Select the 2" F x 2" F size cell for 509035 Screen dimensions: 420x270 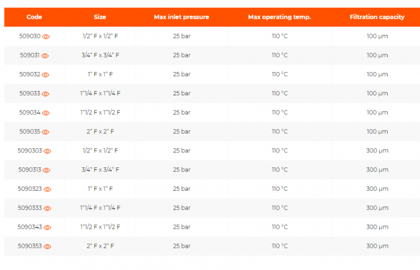coord(100,131)
